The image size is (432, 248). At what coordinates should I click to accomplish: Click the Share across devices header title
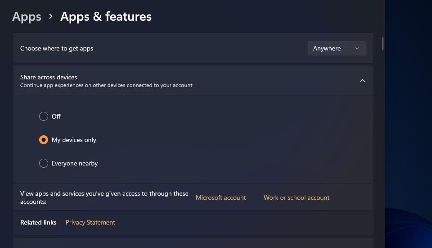[49, 77]
